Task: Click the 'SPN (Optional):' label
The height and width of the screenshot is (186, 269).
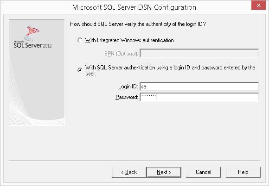Action: point(121,54)
